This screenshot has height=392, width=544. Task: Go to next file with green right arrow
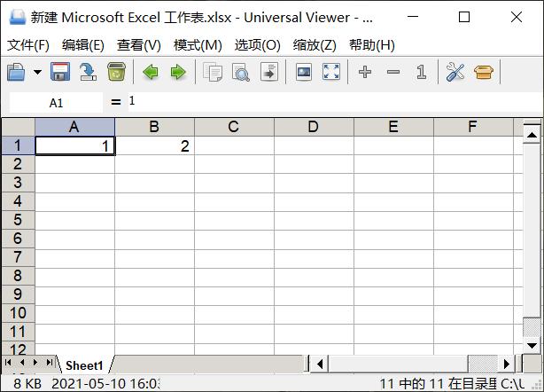178,73
